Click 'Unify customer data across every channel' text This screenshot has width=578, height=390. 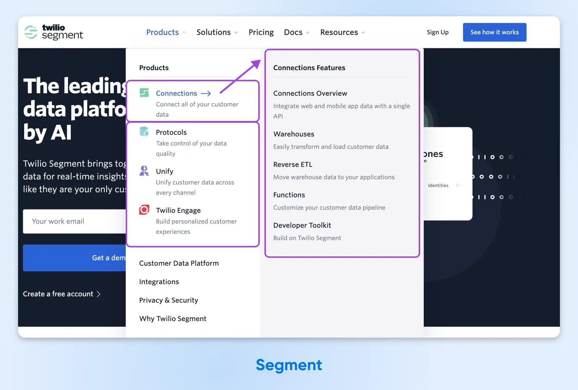pyautogui.click(x=195, y=187)
